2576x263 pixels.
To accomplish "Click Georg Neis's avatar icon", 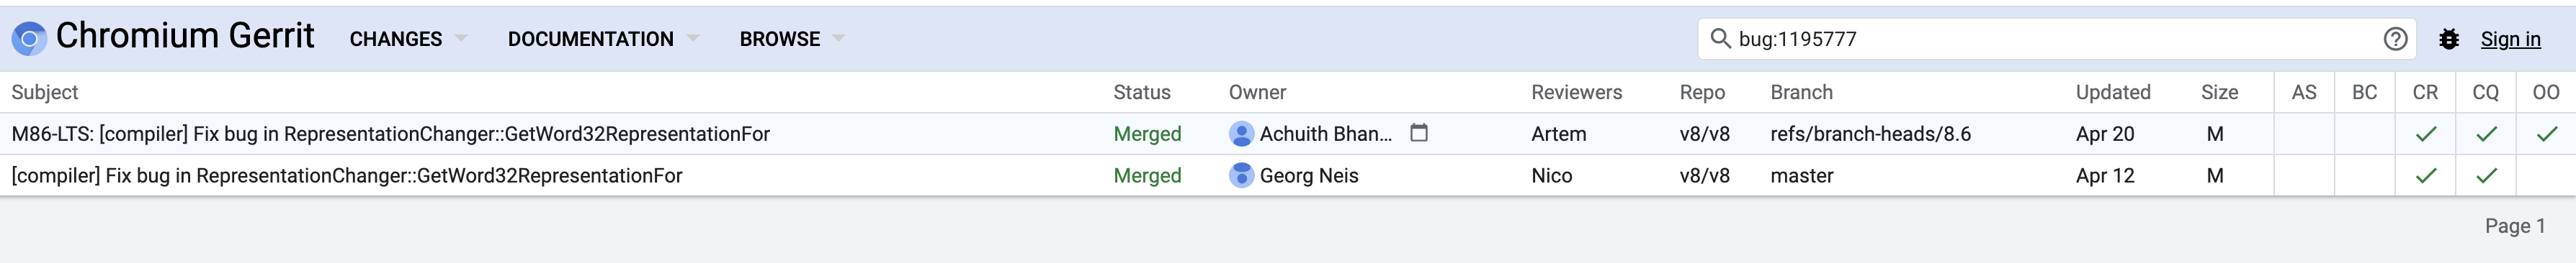I will 1241,175.
